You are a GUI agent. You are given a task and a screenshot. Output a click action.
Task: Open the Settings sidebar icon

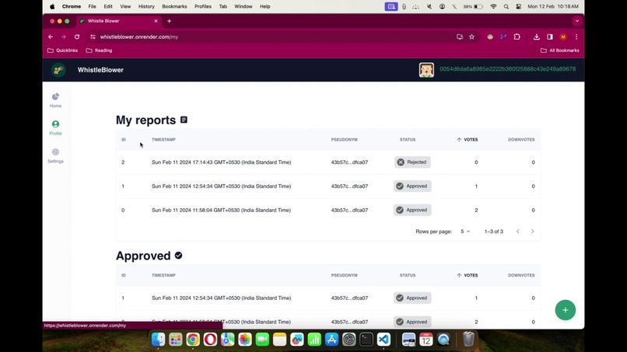(55, 156)
